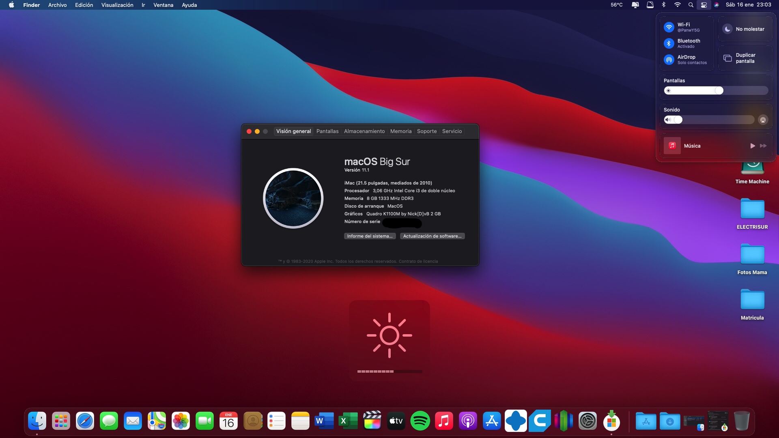
Task: Click the Informe del sistema button
Action: [x=370, y=236]
